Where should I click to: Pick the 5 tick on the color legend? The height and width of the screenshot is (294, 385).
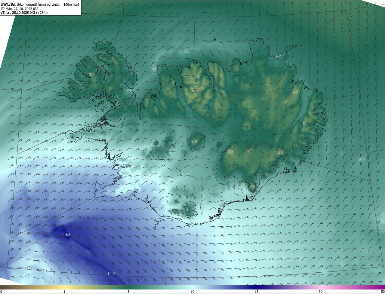click(128, 292)
